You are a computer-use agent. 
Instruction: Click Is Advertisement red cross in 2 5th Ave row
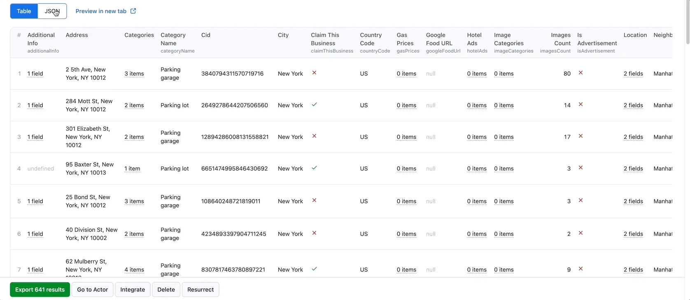[x=580, y=73]
